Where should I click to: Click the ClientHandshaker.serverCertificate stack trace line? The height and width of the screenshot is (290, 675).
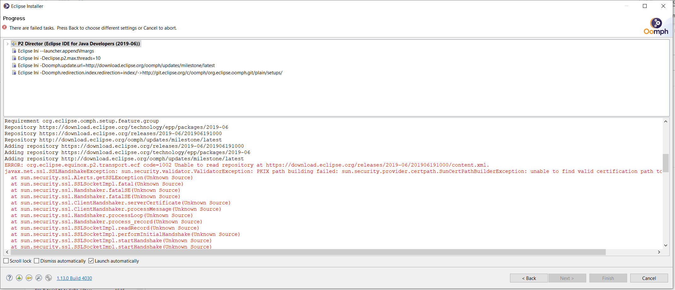[121, 203]
